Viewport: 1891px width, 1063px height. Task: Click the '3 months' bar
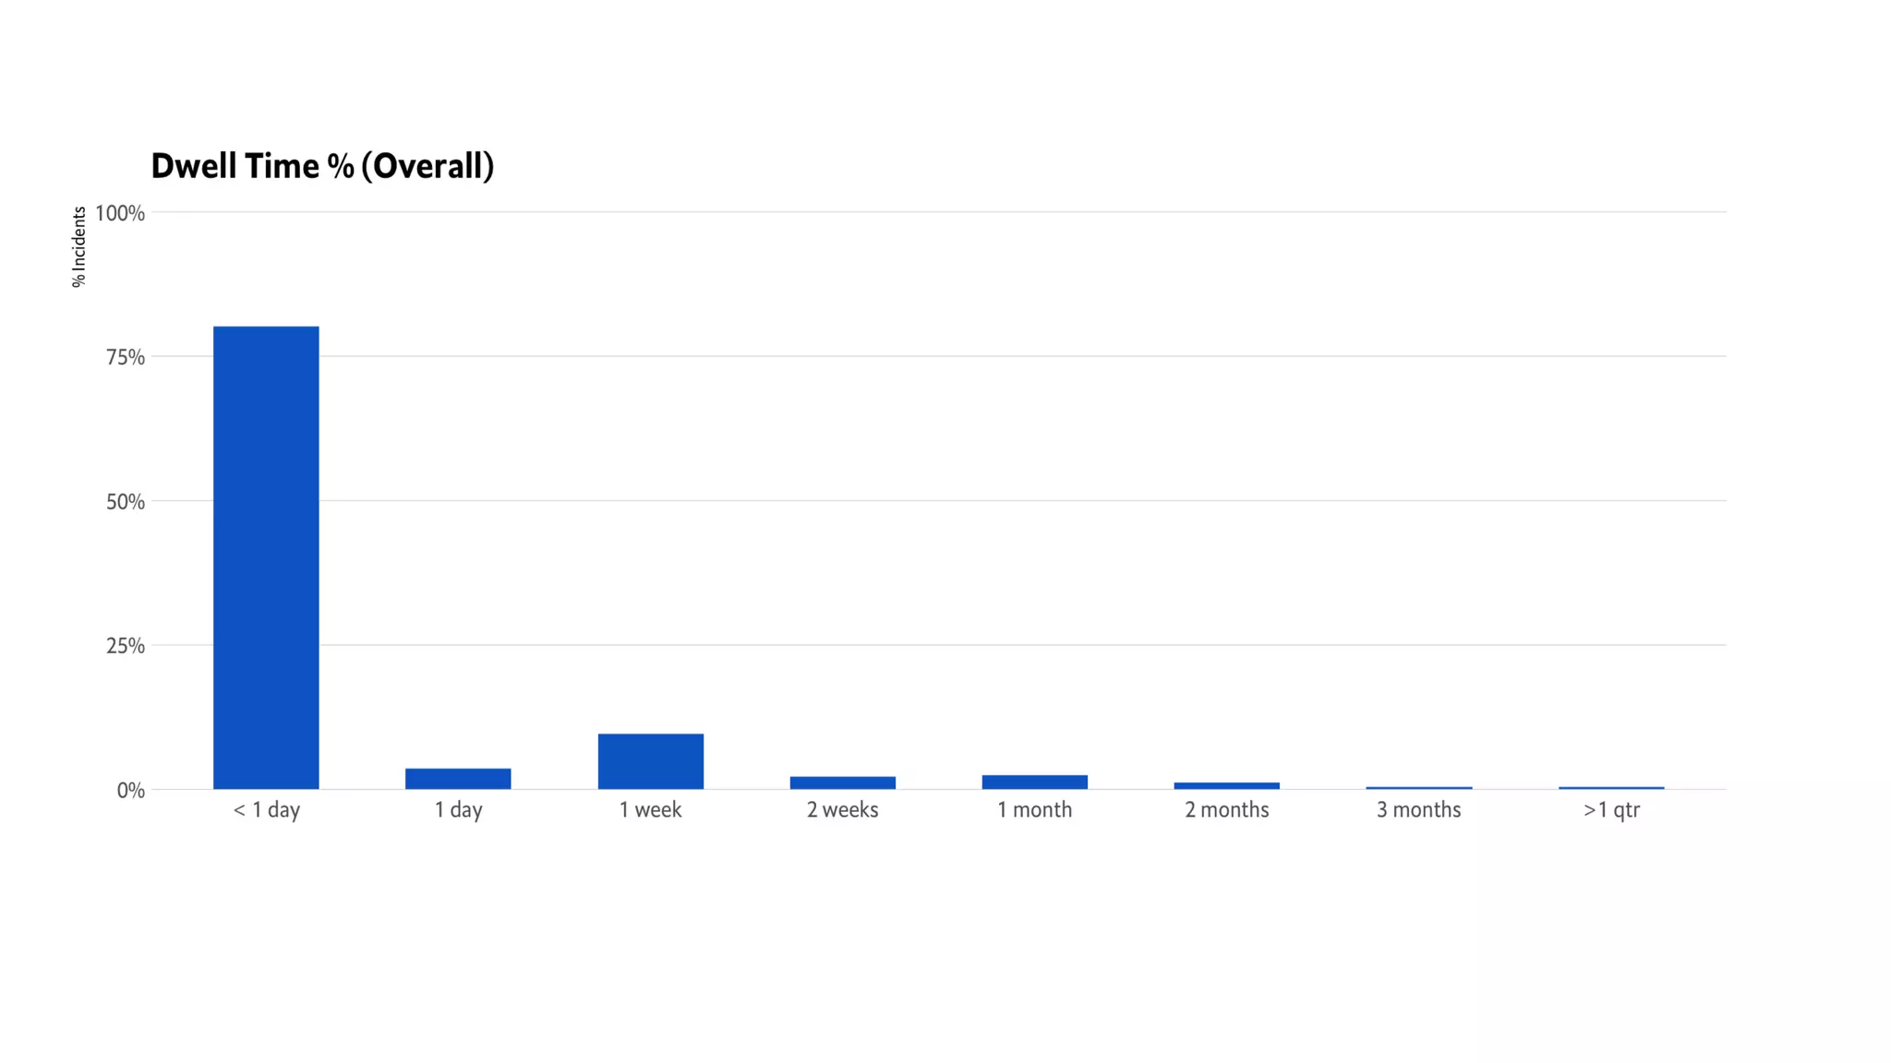1419,787
